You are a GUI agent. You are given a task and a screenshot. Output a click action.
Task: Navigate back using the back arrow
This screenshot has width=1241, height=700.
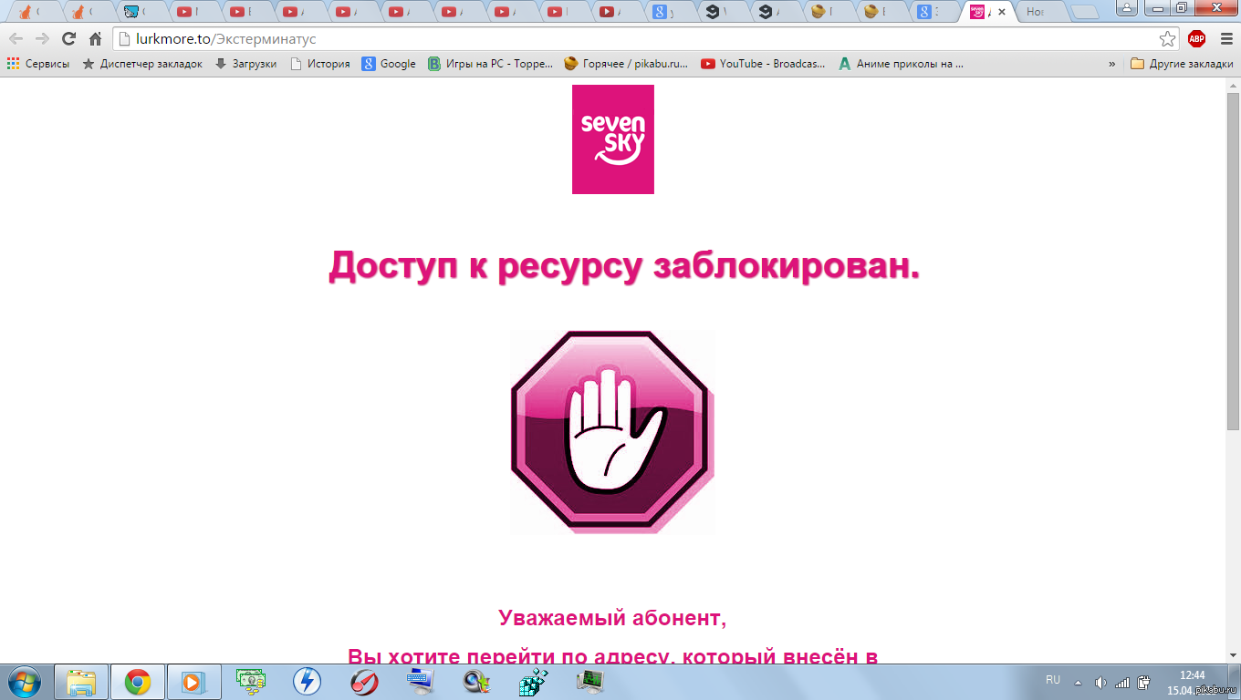(16, 39)
